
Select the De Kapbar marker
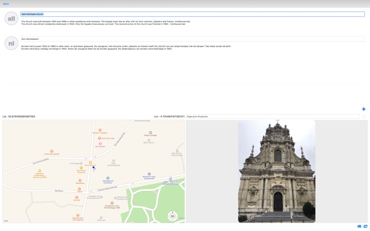[x=100, y=144]
